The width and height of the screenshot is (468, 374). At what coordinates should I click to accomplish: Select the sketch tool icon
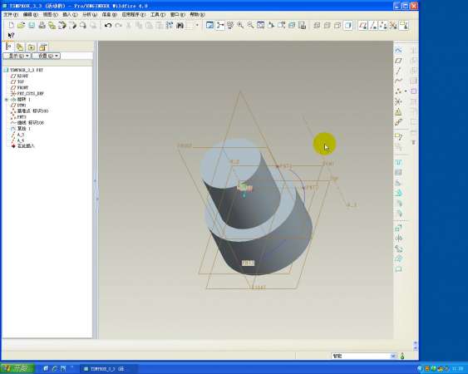(x=398, y=50)
